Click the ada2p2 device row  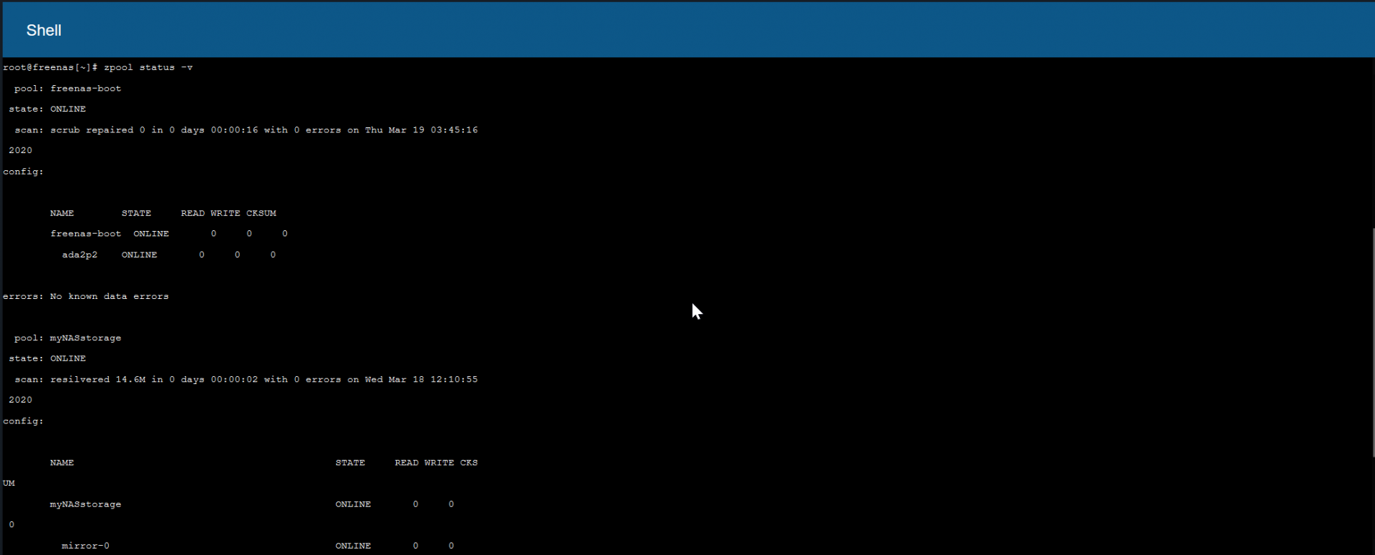pos(169,255)
